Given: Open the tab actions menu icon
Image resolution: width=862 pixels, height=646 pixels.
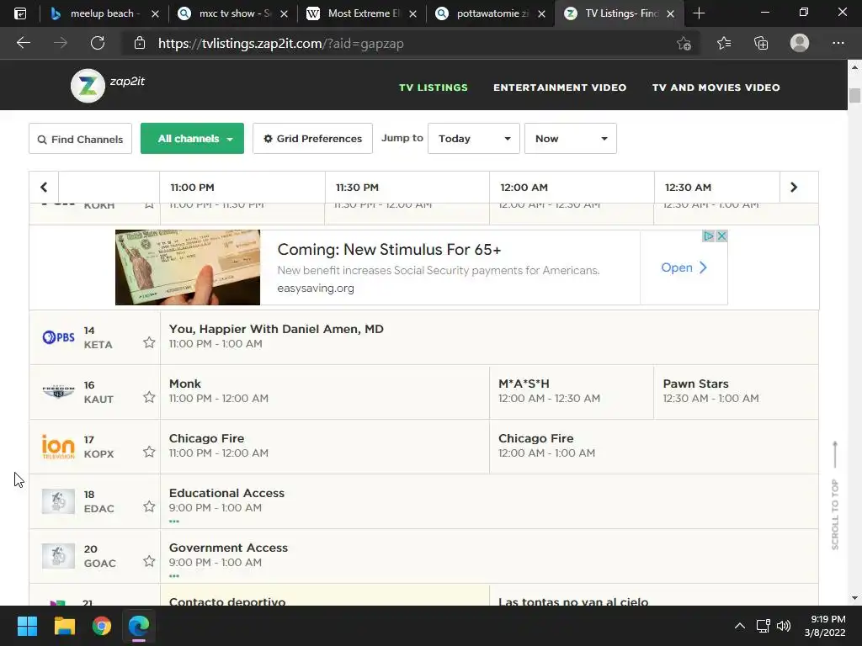Looking at the screenshot, I should coord(20,13).
